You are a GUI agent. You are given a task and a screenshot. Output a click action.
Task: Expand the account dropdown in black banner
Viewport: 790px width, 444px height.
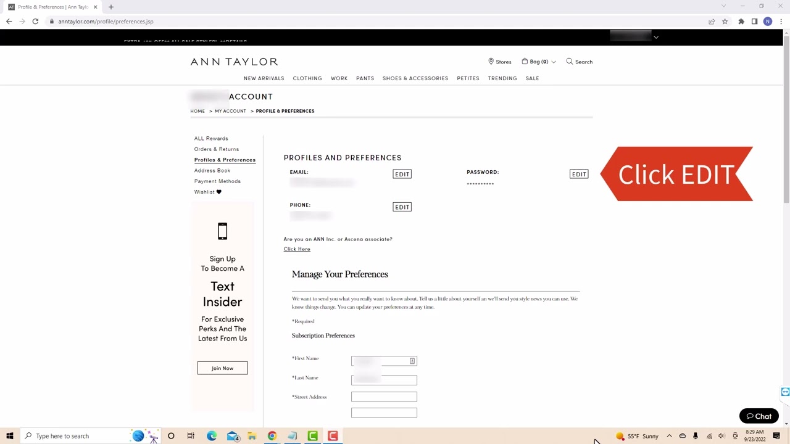coord(656,38)
